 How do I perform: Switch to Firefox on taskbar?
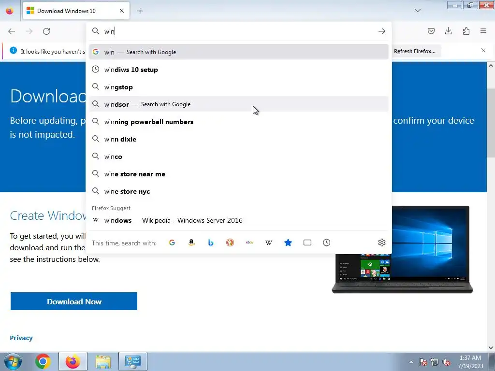[73, 361]
